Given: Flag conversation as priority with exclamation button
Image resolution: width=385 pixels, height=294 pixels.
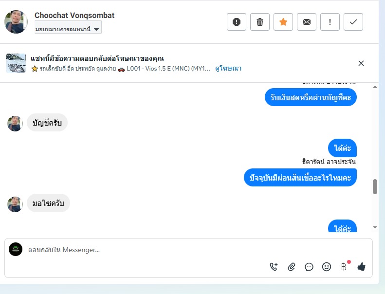Looking at the screenshot, I should [330, 22].
